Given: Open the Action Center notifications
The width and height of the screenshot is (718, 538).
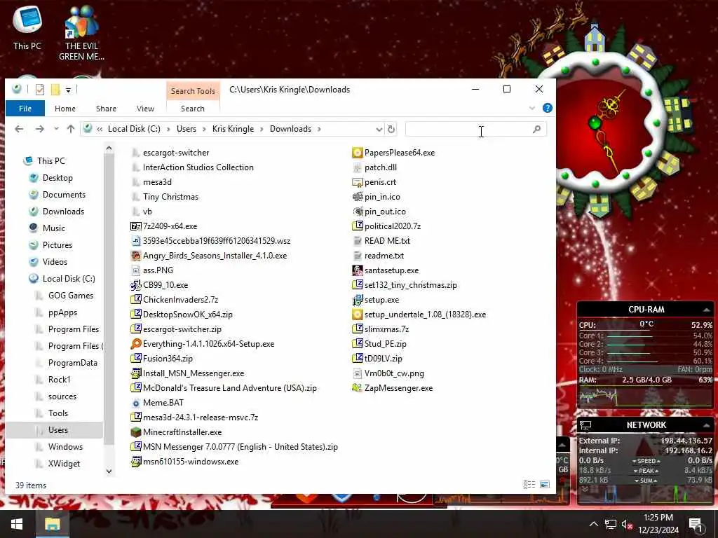Looking at the screenshot, I should pos(696,524).
